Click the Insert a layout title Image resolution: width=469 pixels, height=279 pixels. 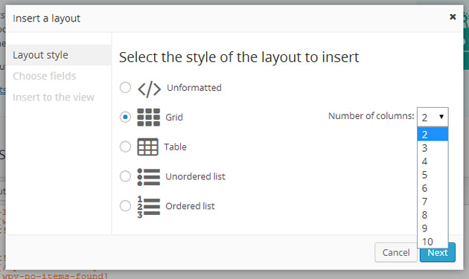pyautogui.click(x=46, y=19)
